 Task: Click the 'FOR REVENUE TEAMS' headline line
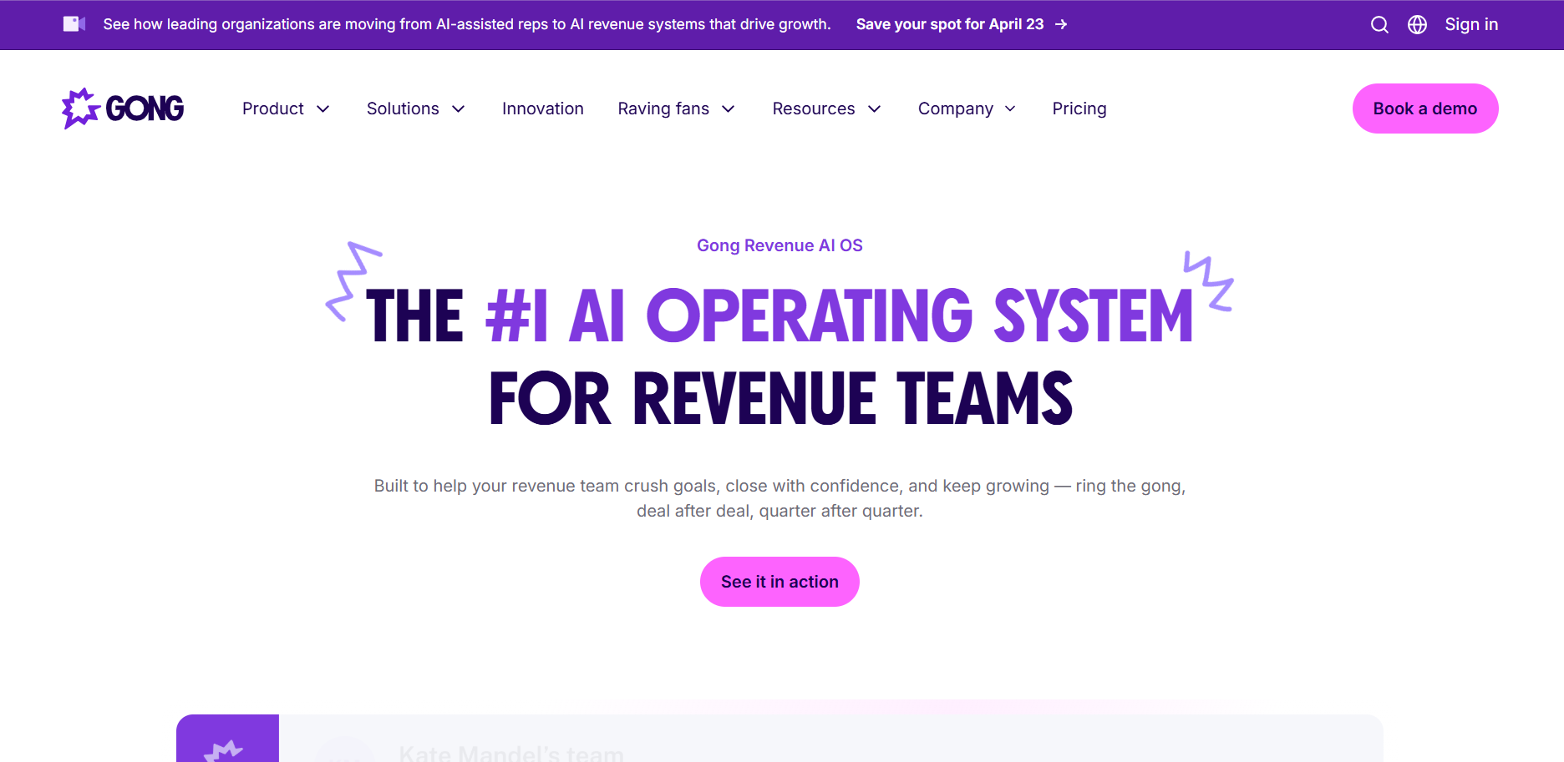coord(781,398)
